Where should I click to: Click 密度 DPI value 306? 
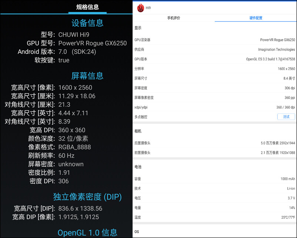click(x=63, y=181)
